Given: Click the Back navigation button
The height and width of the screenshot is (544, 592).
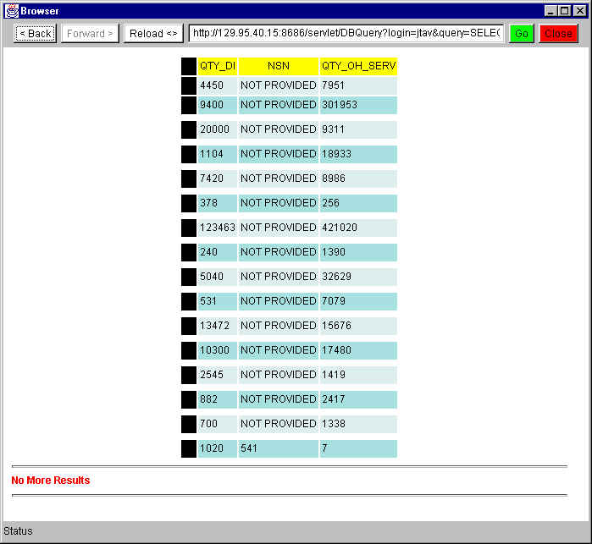Looking at the screenshot, I should click(36, 34).
